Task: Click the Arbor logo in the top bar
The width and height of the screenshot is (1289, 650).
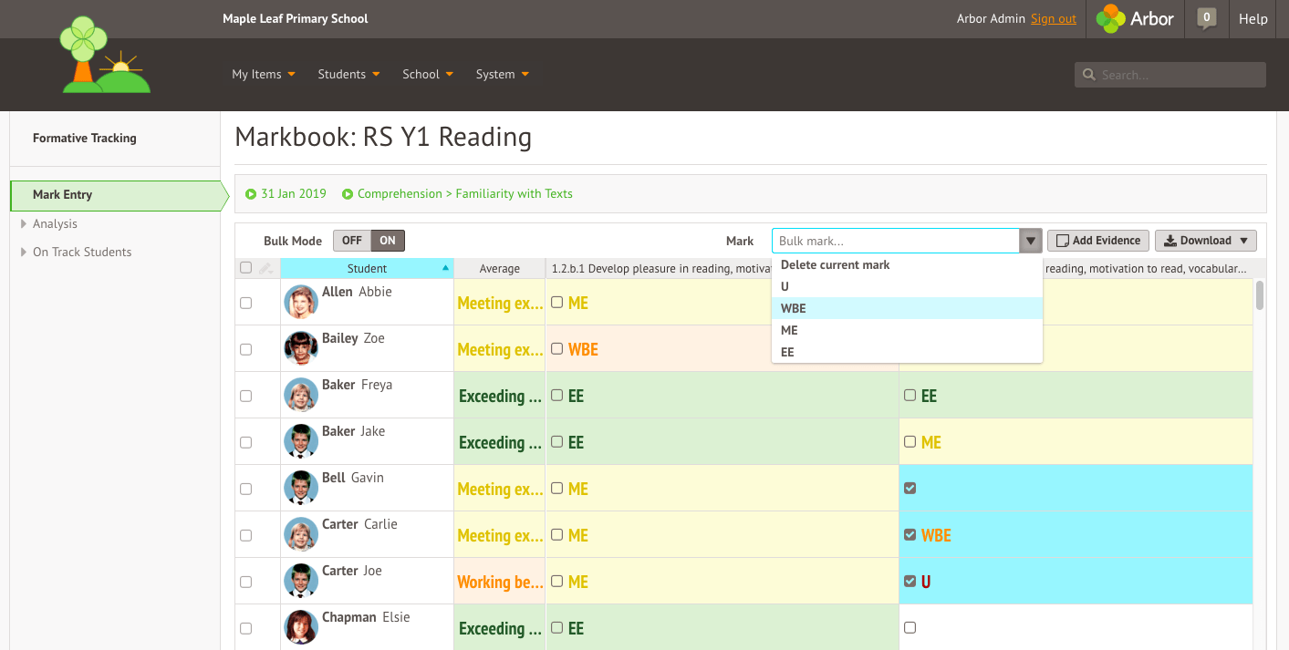Action: (1134, 18)
